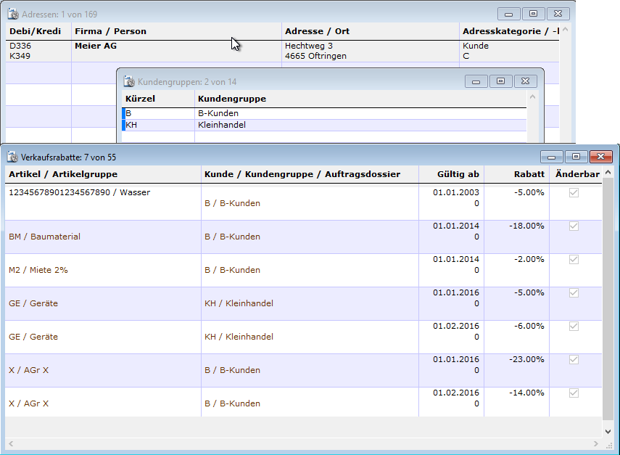The width and height of the screenshot is (620, 455).
Task: Toggle Änderbar checkbox for Baumaterial row
Action: pyautogui.click(x=574, y=226)
